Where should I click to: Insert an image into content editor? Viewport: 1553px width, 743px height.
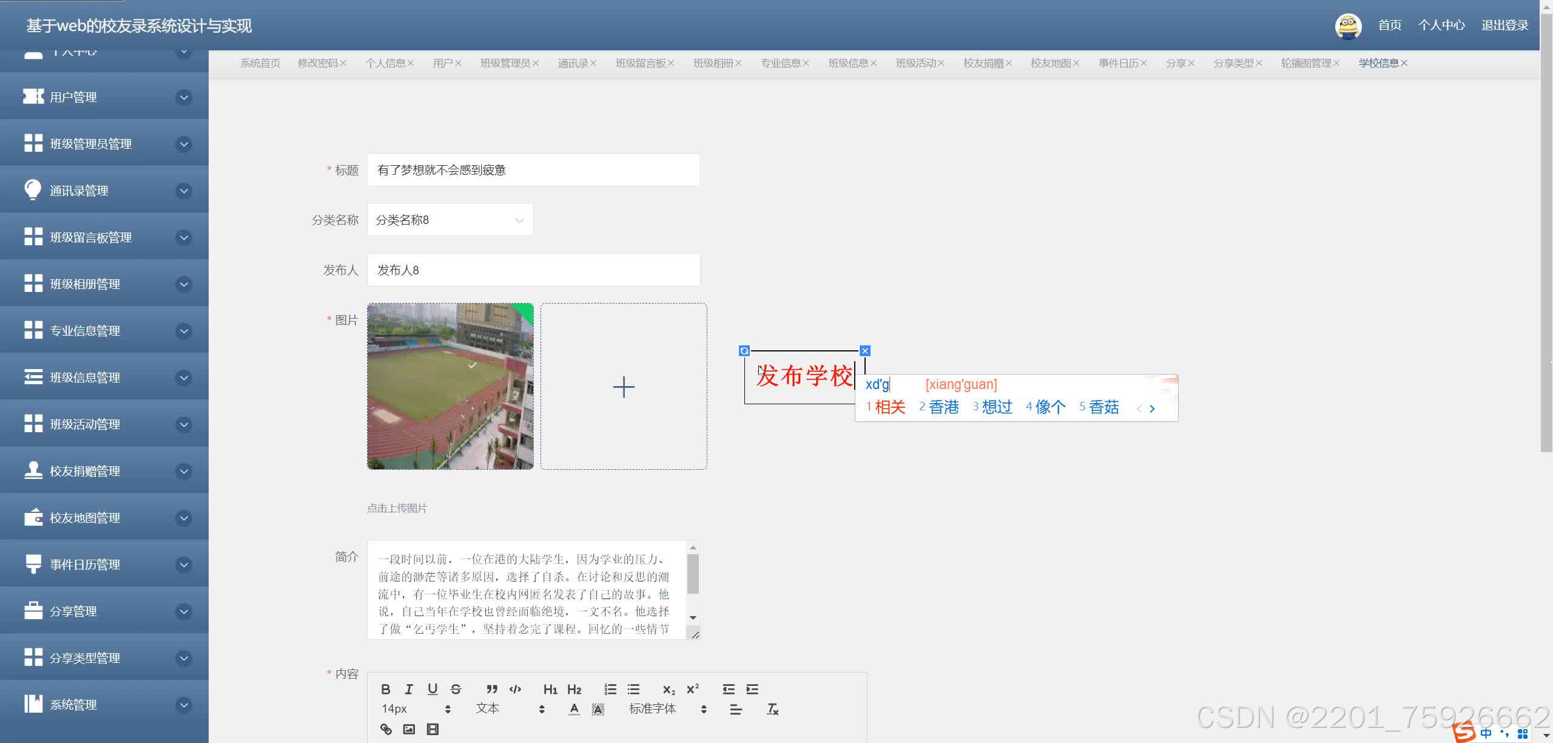tap(409, 729)
